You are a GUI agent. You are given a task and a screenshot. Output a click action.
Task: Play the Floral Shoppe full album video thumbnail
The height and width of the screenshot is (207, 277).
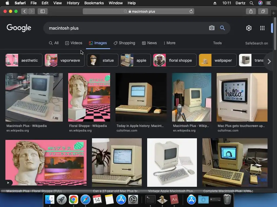(x=46, y=163)
